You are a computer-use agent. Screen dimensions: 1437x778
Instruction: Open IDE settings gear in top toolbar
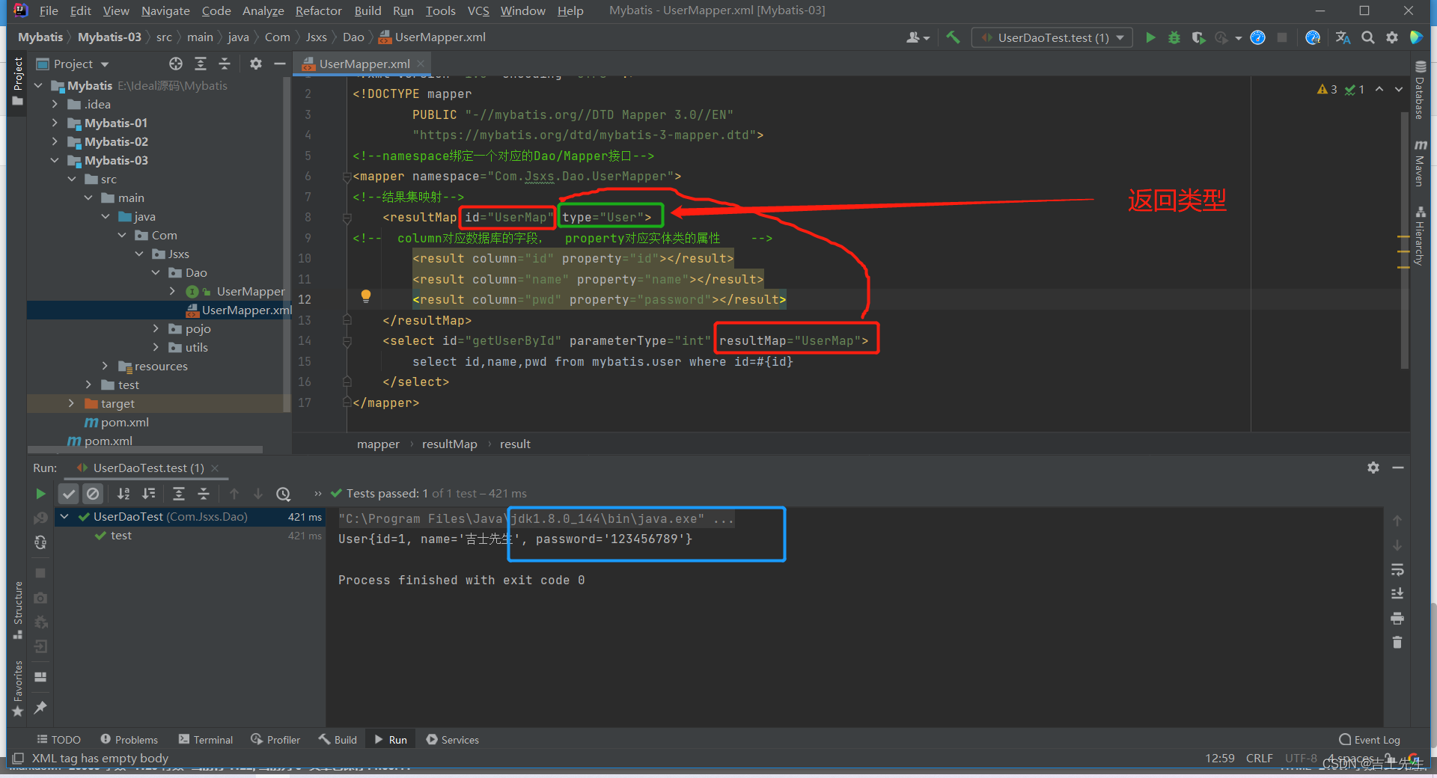1392,37
